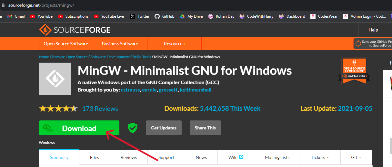The height and width of the screenshot is (167, 392).
Task: Click the Windows platform label below Download
Action: tap(47, 142)
